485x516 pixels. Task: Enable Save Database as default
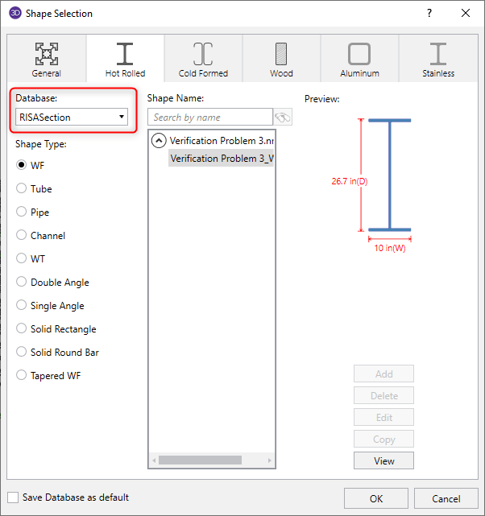click(x=13, y=497)
